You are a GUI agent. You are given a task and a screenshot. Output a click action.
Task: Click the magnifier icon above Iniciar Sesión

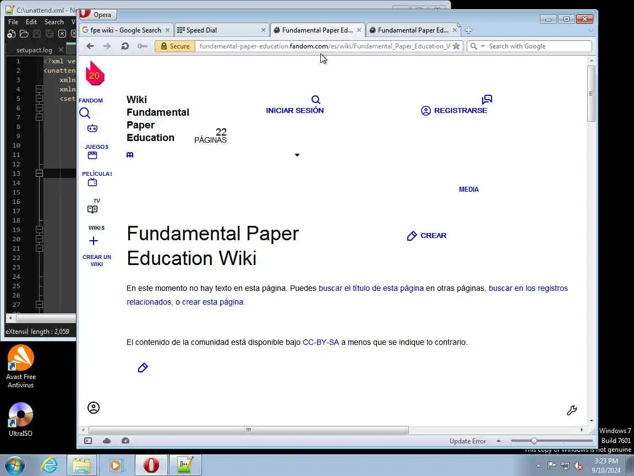pos(316,100)
